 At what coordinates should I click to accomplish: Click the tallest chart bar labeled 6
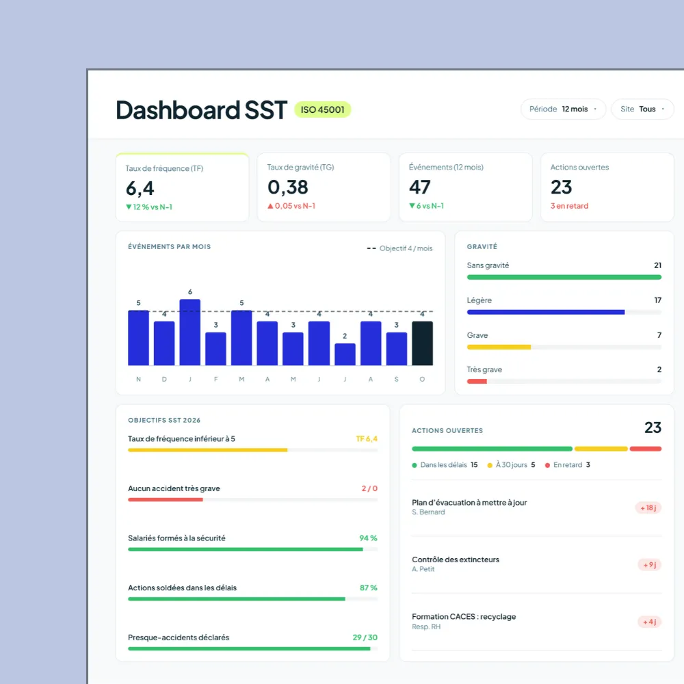[189, 332]
